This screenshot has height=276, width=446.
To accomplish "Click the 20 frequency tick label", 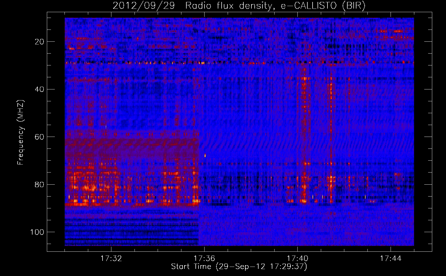I will tap(39, 42).
